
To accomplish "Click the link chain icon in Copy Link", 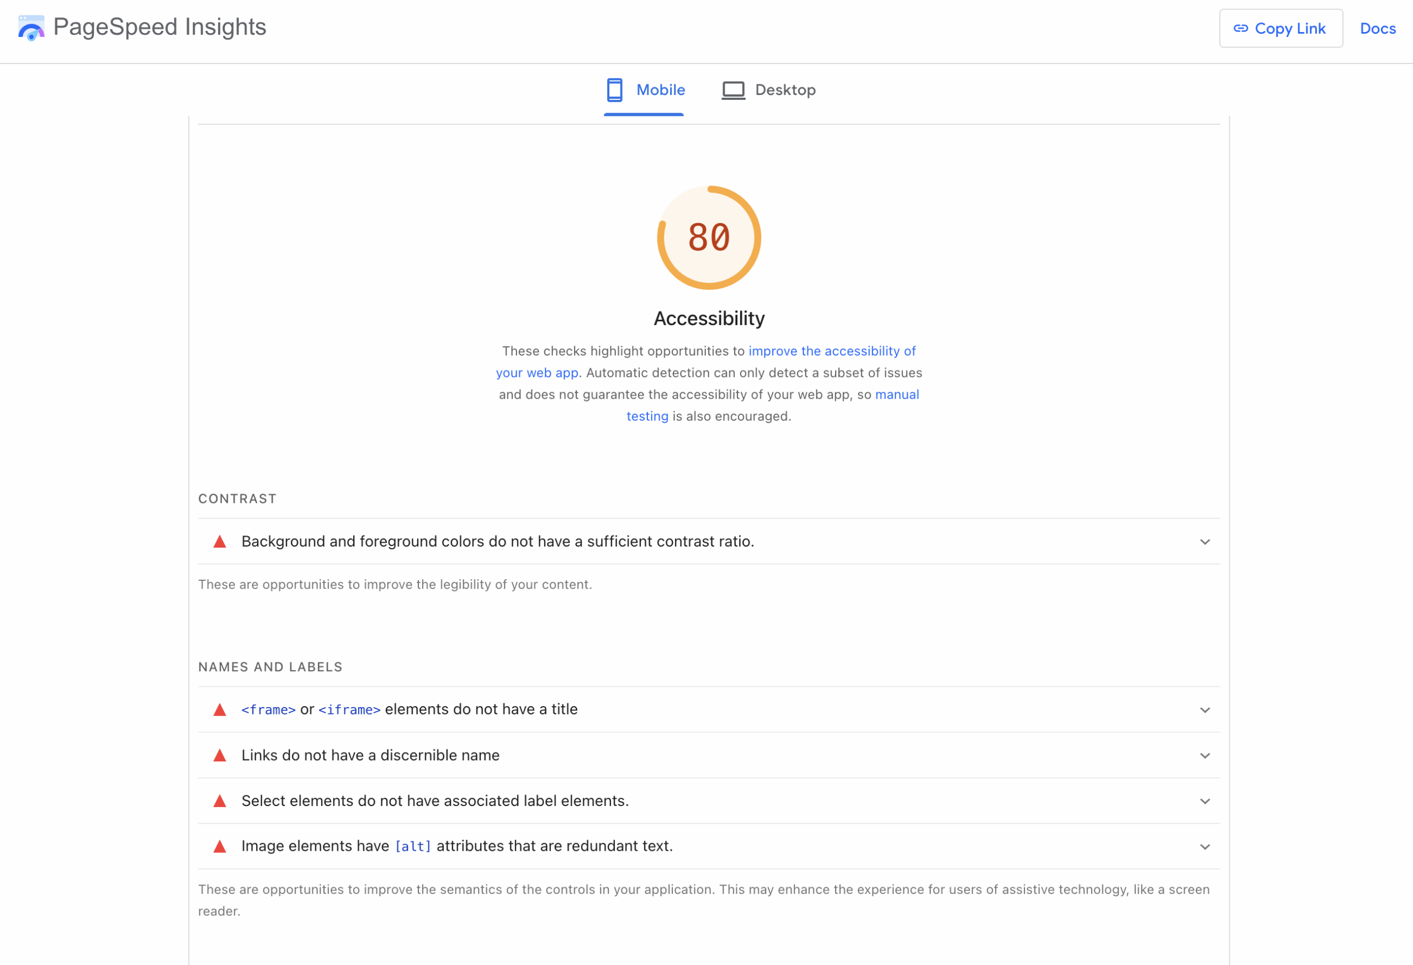I will pyautogui.click(x=1240, y=29).
